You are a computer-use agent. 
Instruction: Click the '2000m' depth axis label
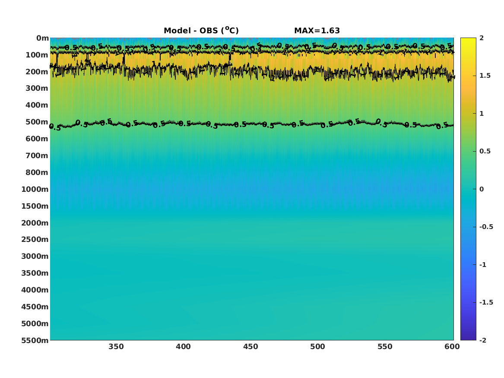[35, 223]
